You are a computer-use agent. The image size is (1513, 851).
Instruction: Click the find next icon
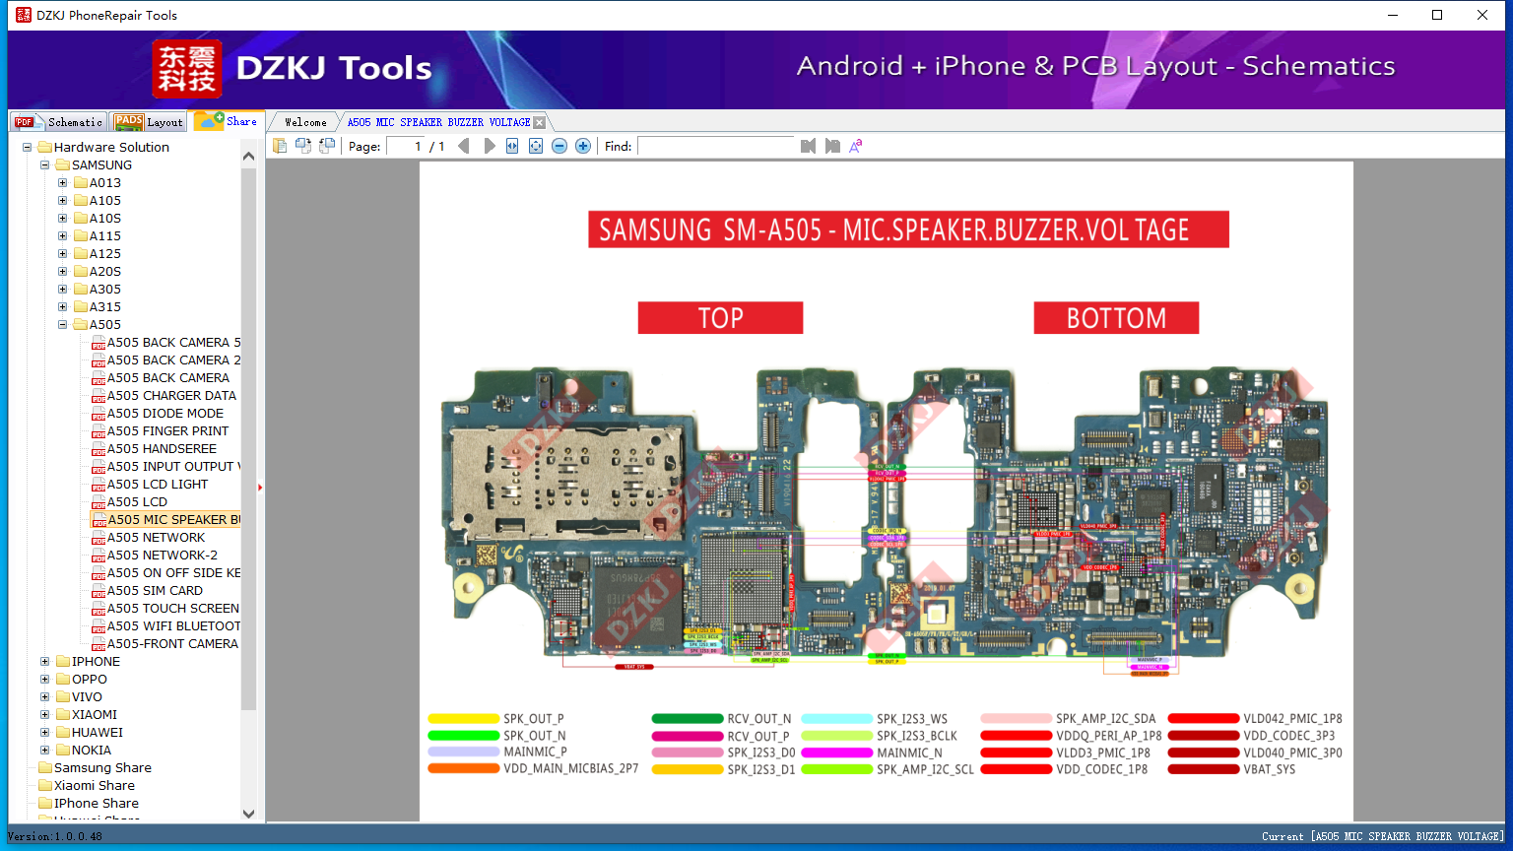pos(832,146)
